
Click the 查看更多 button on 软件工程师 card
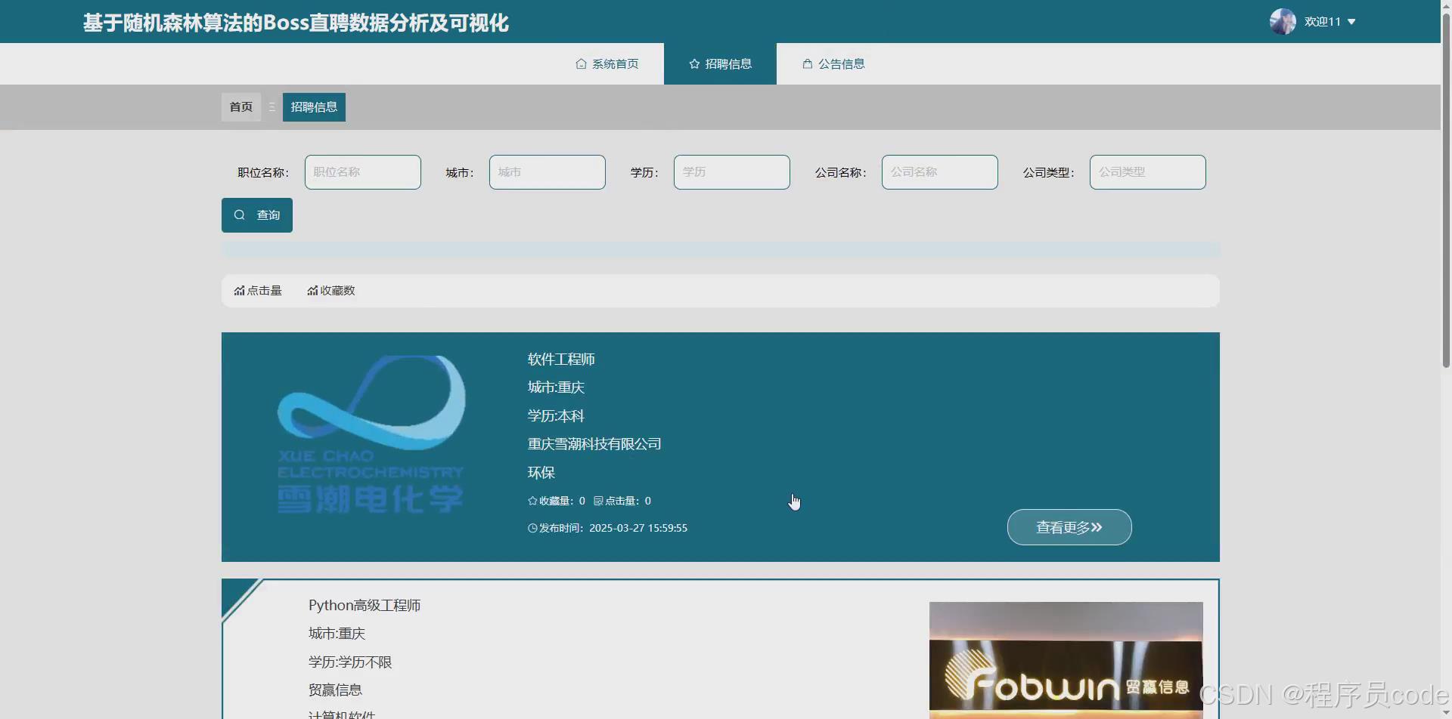1069,526
